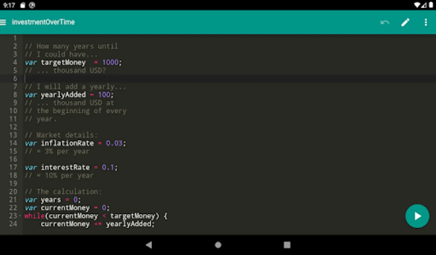The image size is (436, 255).
Task: Click the comment 'the beginning of every'
Action: (76, 111)
